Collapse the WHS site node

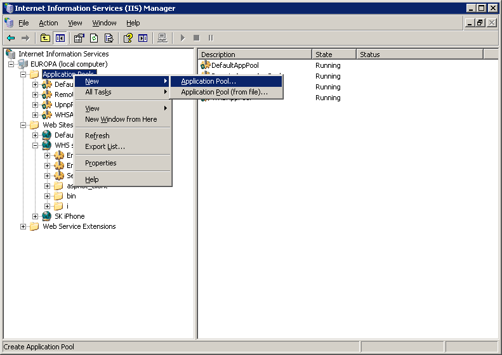coord(35,146)
